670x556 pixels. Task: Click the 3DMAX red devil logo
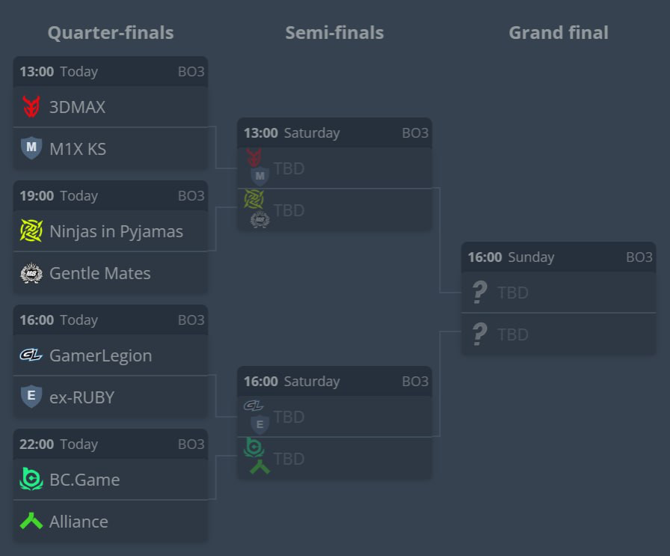point(31,107)
